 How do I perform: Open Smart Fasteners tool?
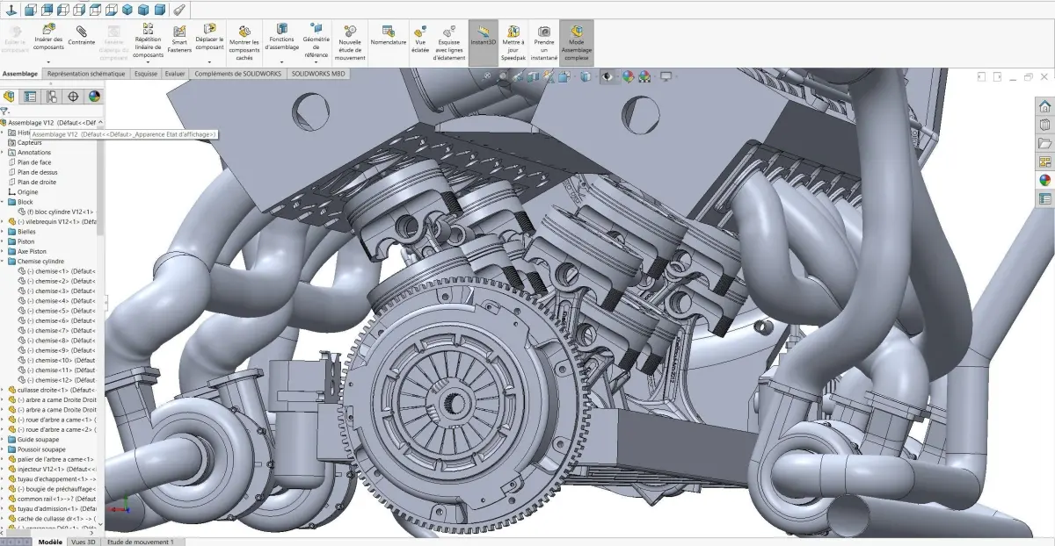179,40
